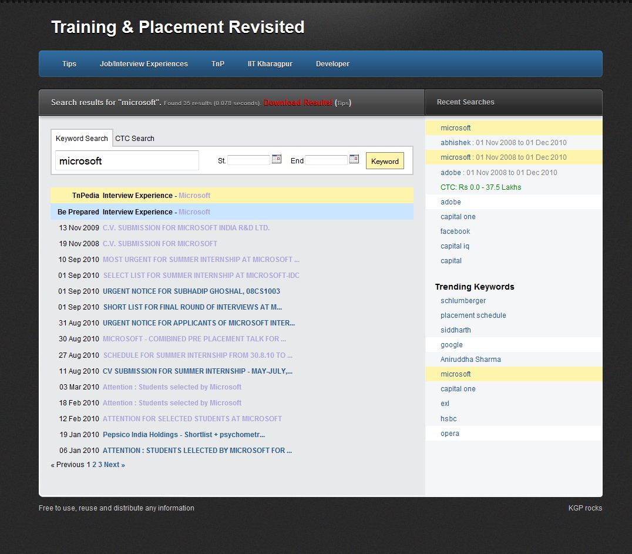Choose schlumberger trending keyword
Screen dimensions: 632x554
[463, 301]
